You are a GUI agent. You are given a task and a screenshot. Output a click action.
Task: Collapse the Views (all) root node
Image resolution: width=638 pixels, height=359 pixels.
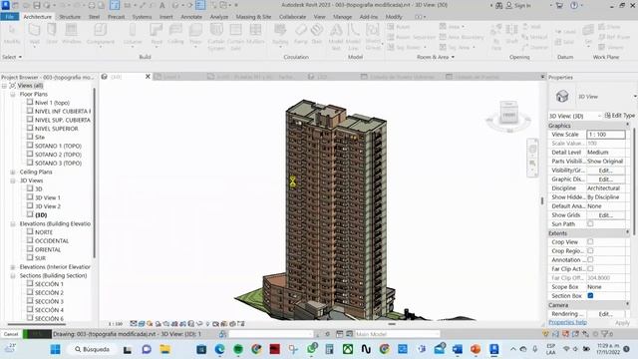[x=4, y=86]
